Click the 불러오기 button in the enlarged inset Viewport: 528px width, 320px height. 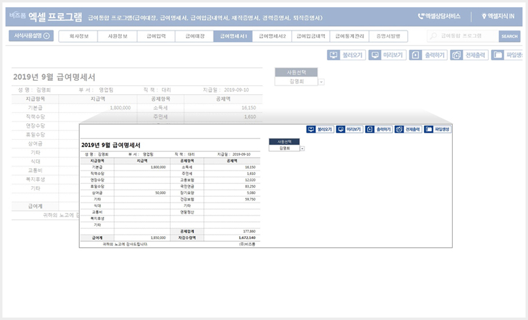(x=320, y=129)
